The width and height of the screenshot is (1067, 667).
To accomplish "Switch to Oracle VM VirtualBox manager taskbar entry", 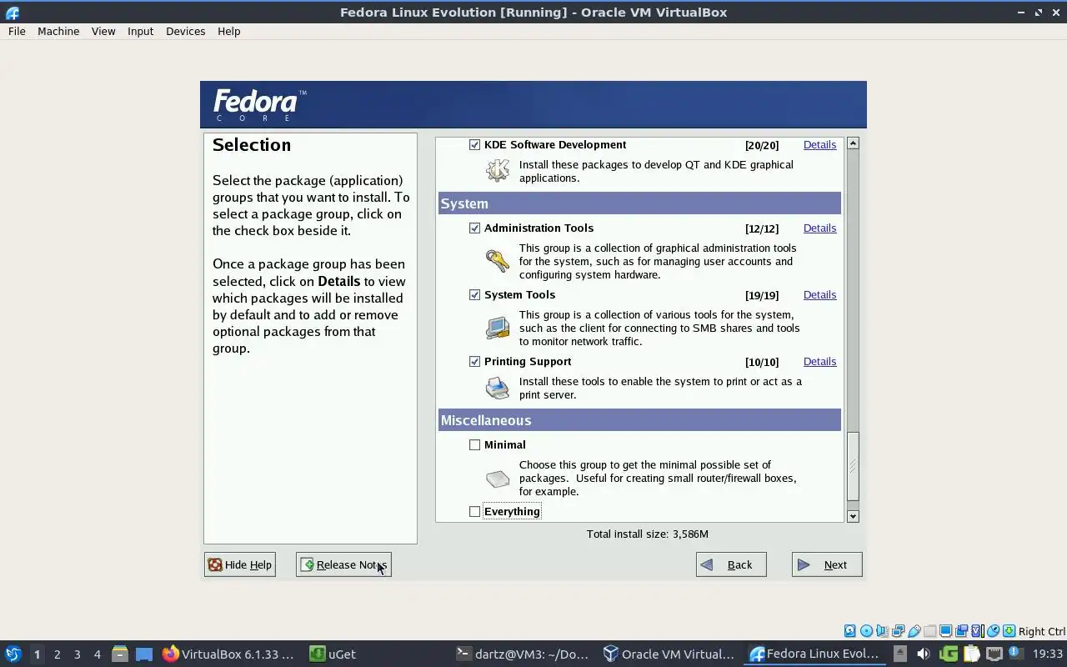I will [669, 654].
